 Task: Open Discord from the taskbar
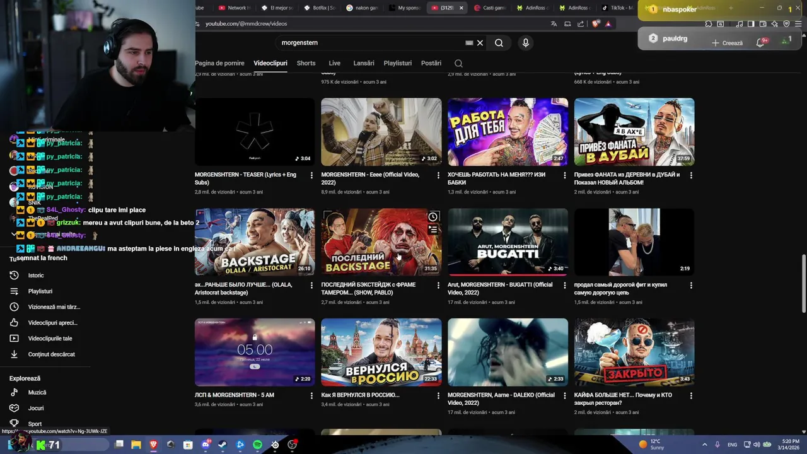pos(206,445)
